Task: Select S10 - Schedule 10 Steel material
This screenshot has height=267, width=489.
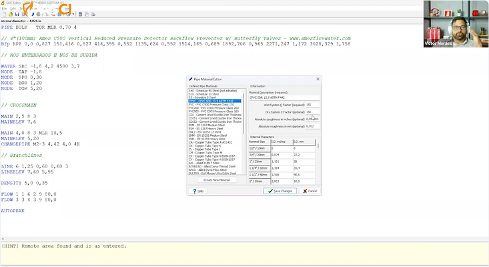Action: click(214, 94)
